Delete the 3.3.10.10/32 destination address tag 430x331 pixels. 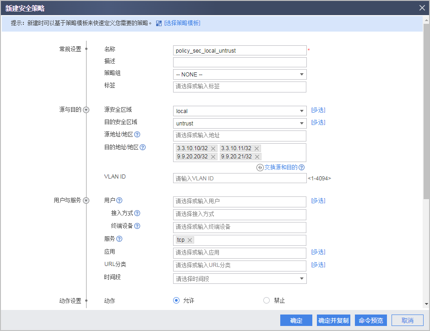tap(213, 148)
